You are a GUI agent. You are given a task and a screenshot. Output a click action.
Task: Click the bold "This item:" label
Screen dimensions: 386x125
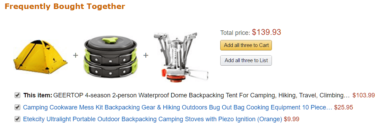[x=38, y=95]
